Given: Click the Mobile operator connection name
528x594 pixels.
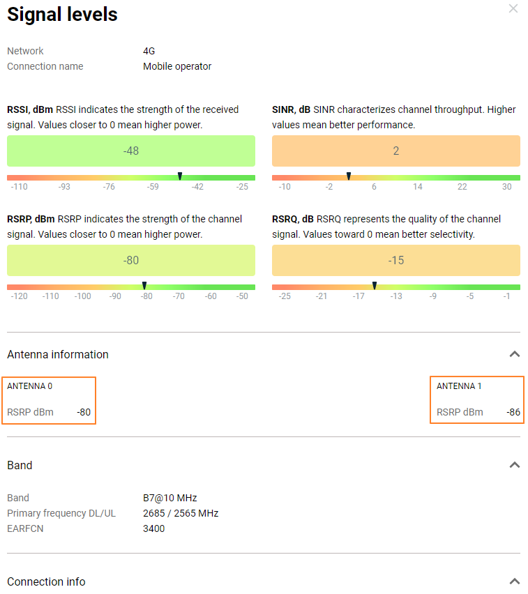Looking at the screenshot, I should pyautogui.click(x=177, y=66).
